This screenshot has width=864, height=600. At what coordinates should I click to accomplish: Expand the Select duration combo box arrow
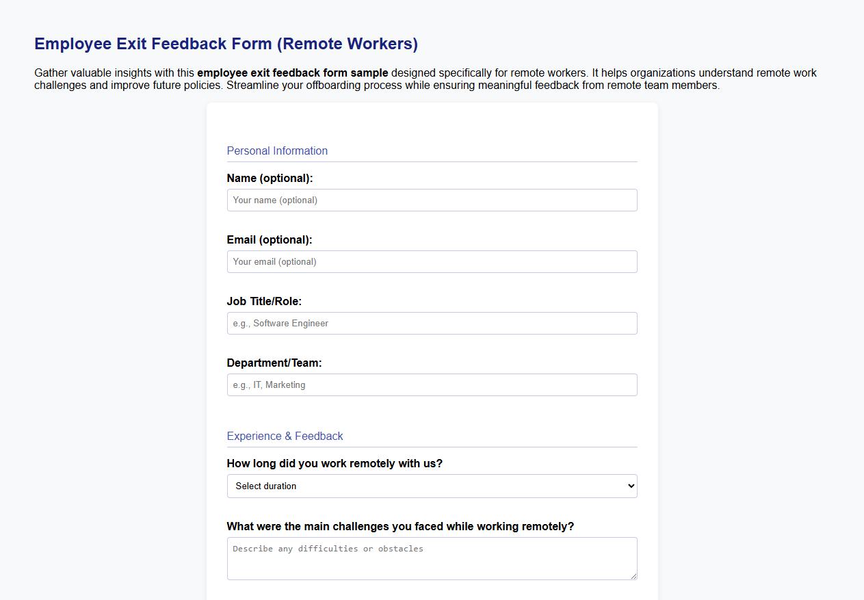(629, 486)
